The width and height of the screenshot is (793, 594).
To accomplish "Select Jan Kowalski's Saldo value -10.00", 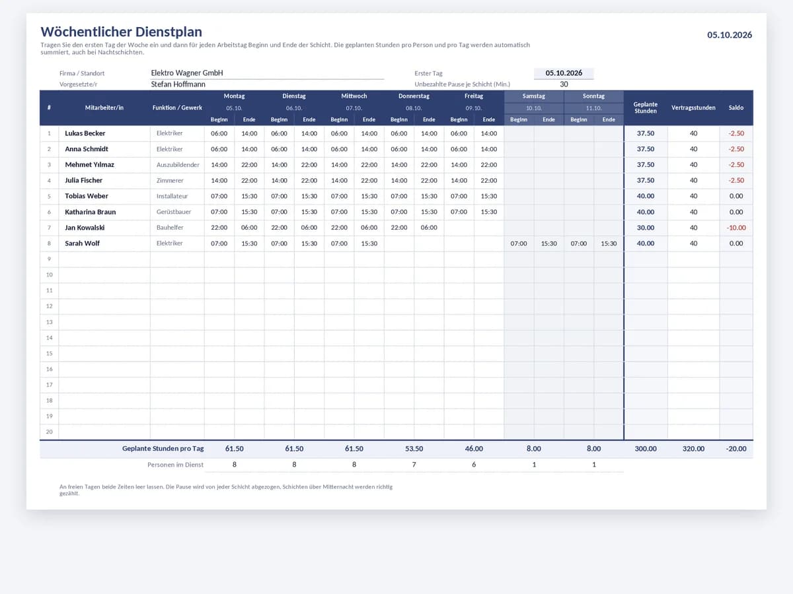I will [x=736, y=228].
